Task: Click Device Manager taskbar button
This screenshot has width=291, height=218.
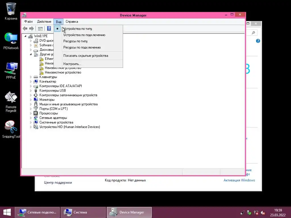Action: point(129,212)
